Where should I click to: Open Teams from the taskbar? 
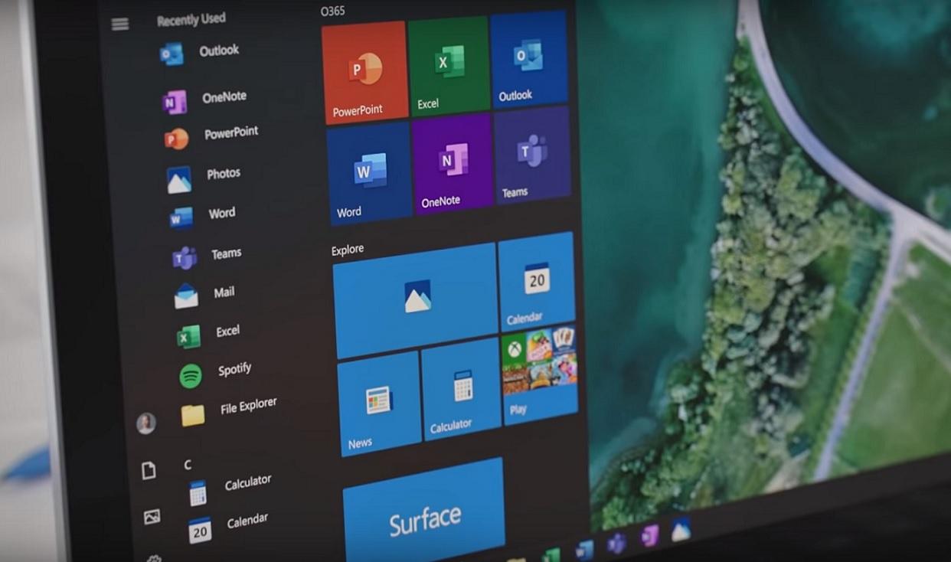coord(616,543)
